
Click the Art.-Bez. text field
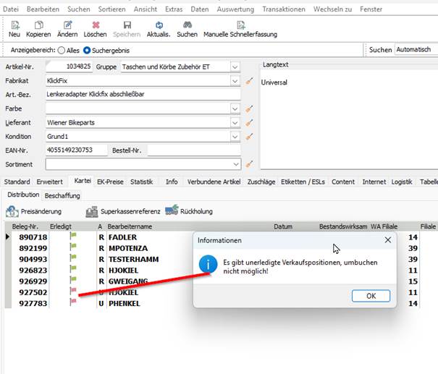pos(143,94)
